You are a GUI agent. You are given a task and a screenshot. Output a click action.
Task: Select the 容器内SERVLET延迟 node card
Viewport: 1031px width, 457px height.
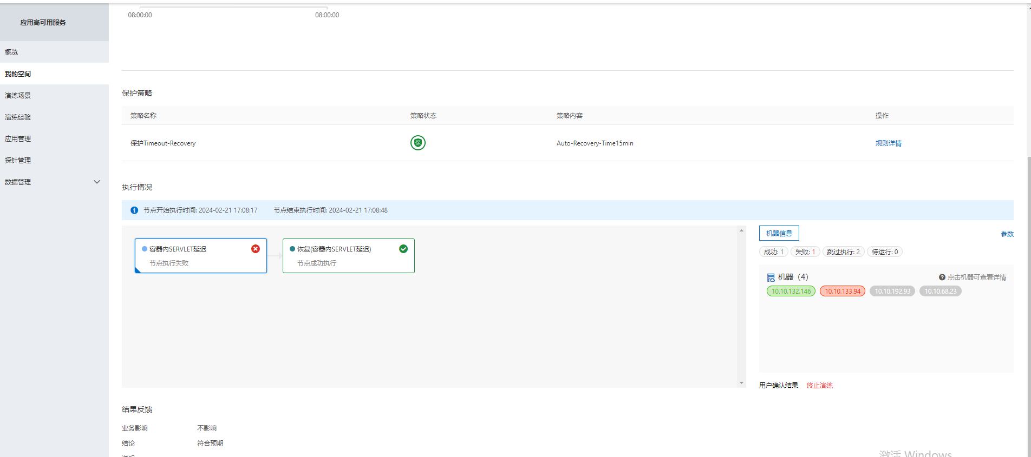pyautogui.click(x=201, y=256)
